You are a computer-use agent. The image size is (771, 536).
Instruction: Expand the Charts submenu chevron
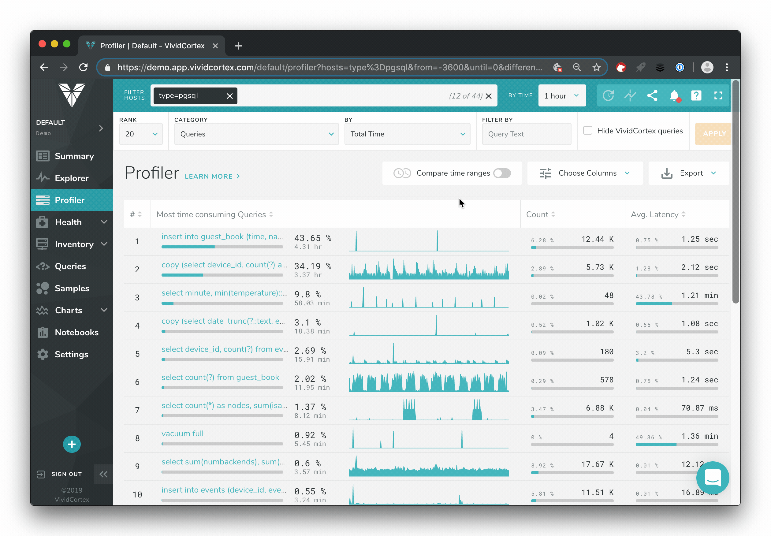104,310
